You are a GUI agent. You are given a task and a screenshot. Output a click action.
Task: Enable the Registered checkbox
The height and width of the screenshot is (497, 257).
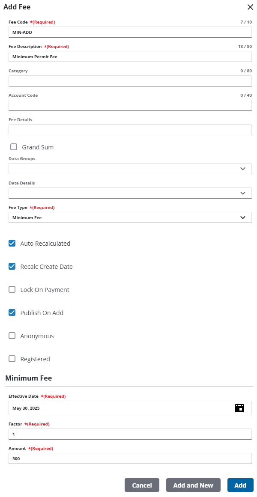point(12,359)
